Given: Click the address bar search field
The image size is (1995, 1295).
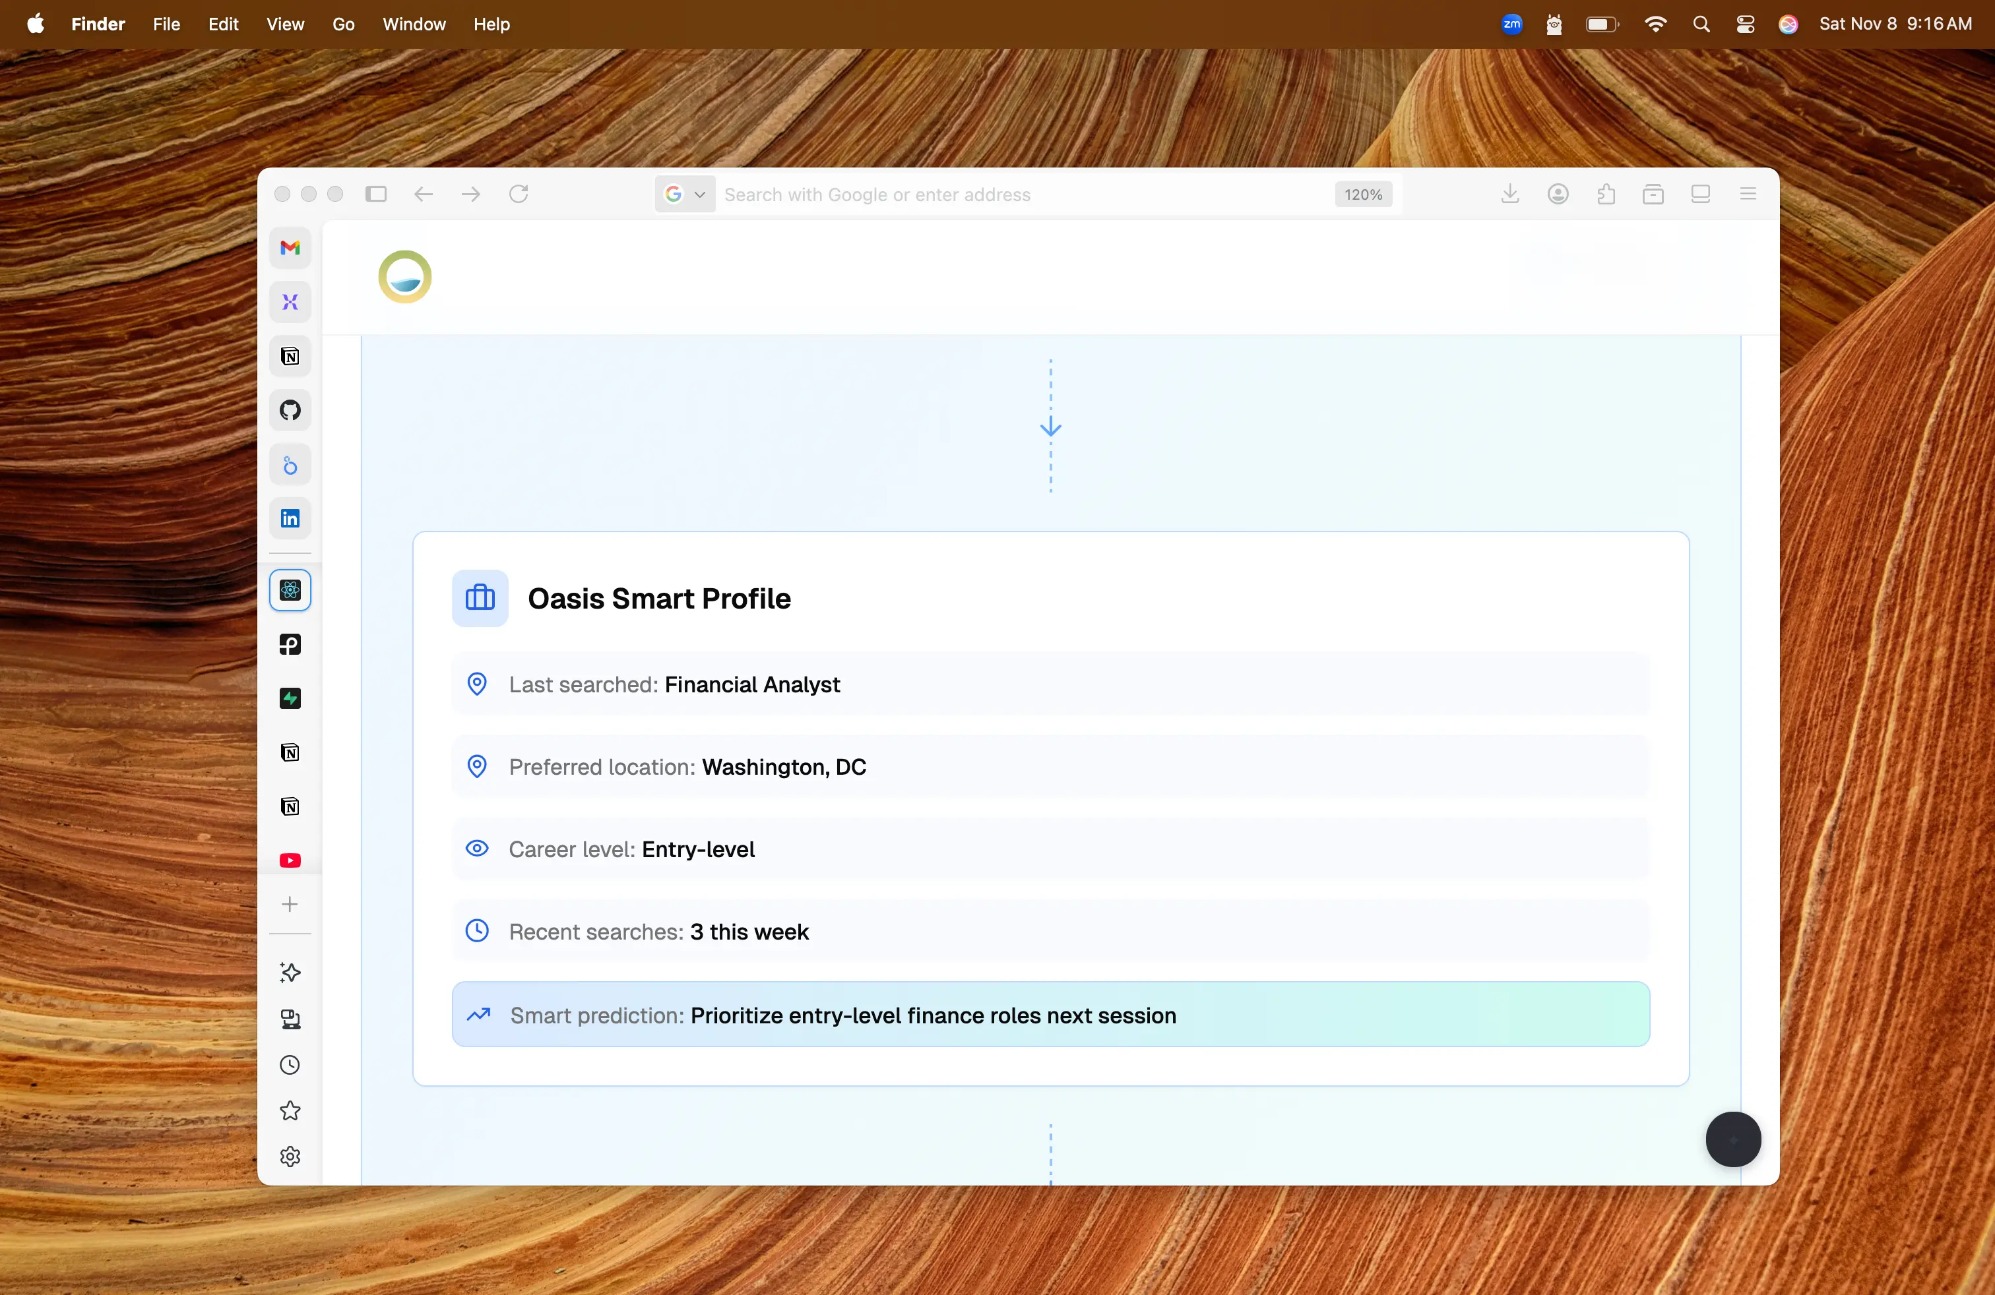Looking at the screenshot, I should click(x=1006, y=195).
